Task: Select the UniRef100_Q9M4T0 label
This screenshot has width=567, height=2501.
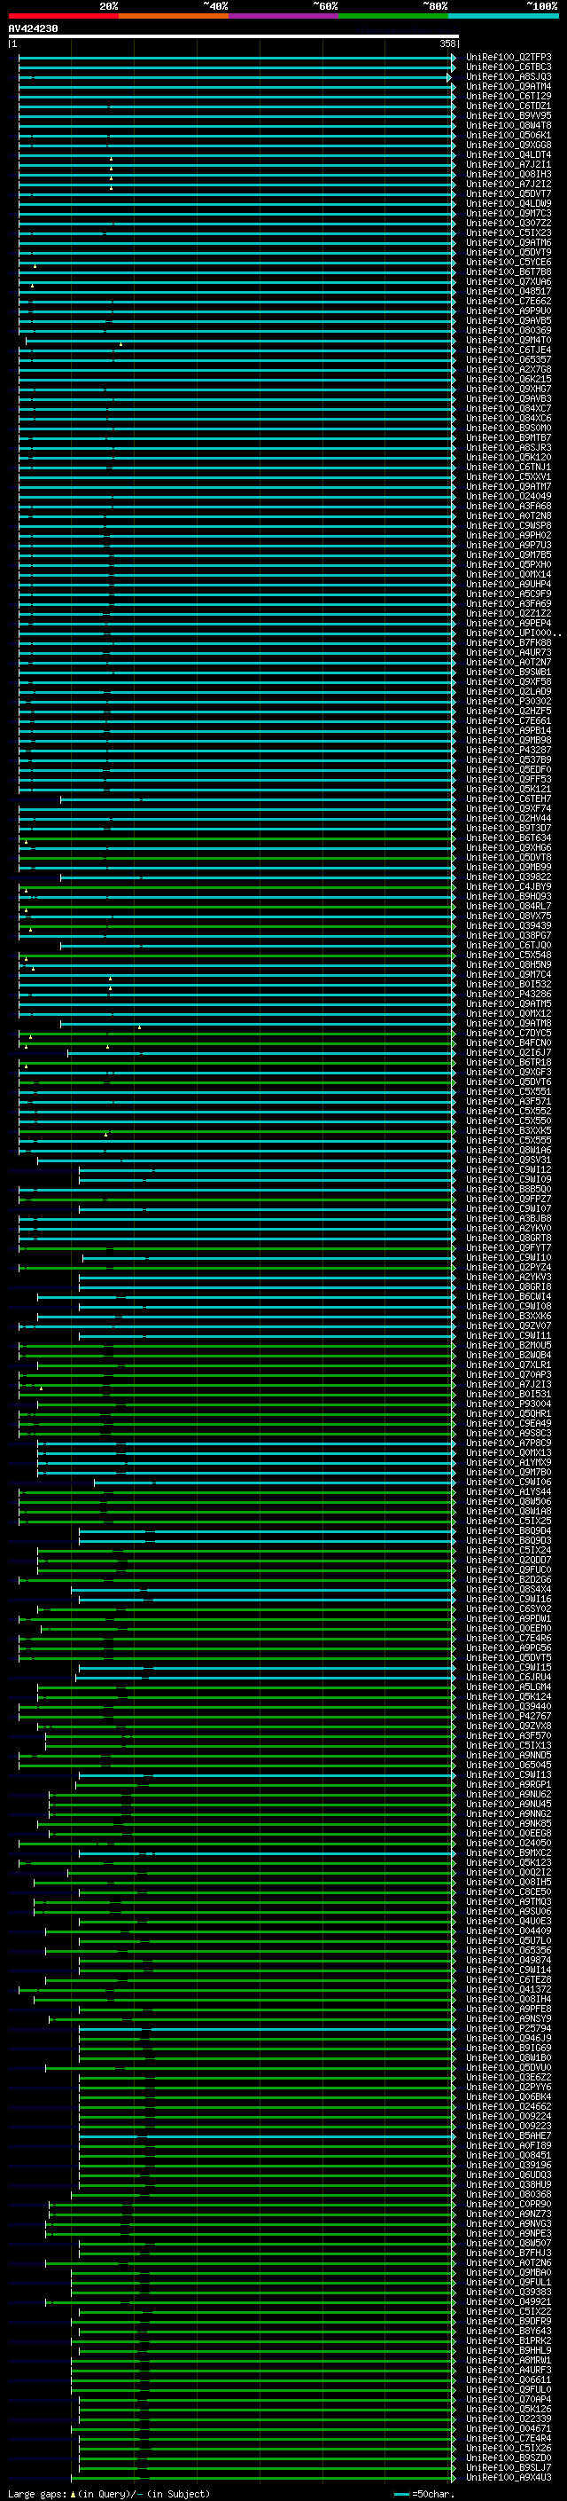Action: (x=509, y=340)
